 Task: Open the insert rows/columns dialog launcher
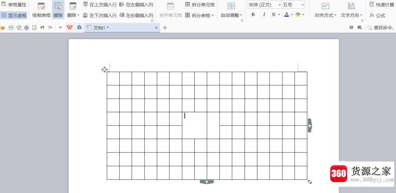click(152, 20)
